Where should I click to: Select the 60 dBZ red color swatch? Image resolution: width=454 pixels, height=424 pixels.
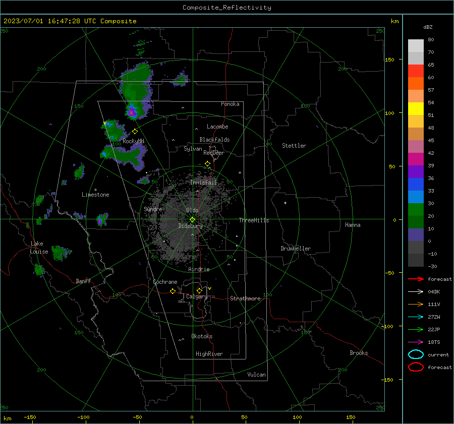click(416, 71)
